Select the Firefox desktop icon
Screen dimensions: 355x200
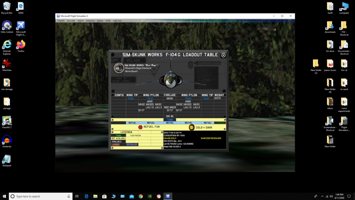coord(21,46)
